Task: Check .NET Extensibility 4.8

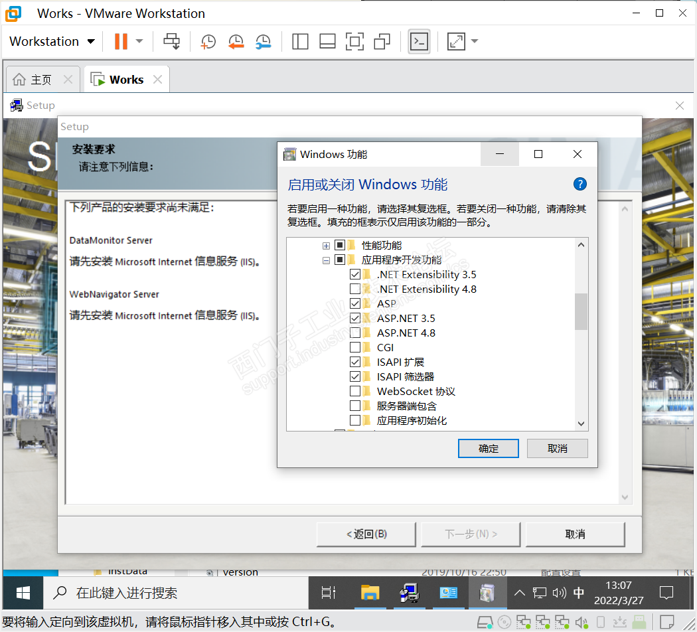Action: coord(354,289)
